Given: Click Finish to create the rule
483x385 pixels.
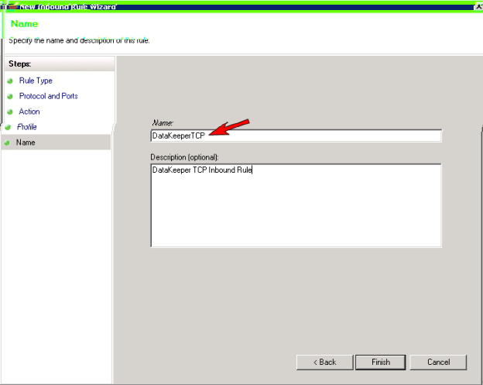Looking at the screenshot, I should [x=381, y=362].
